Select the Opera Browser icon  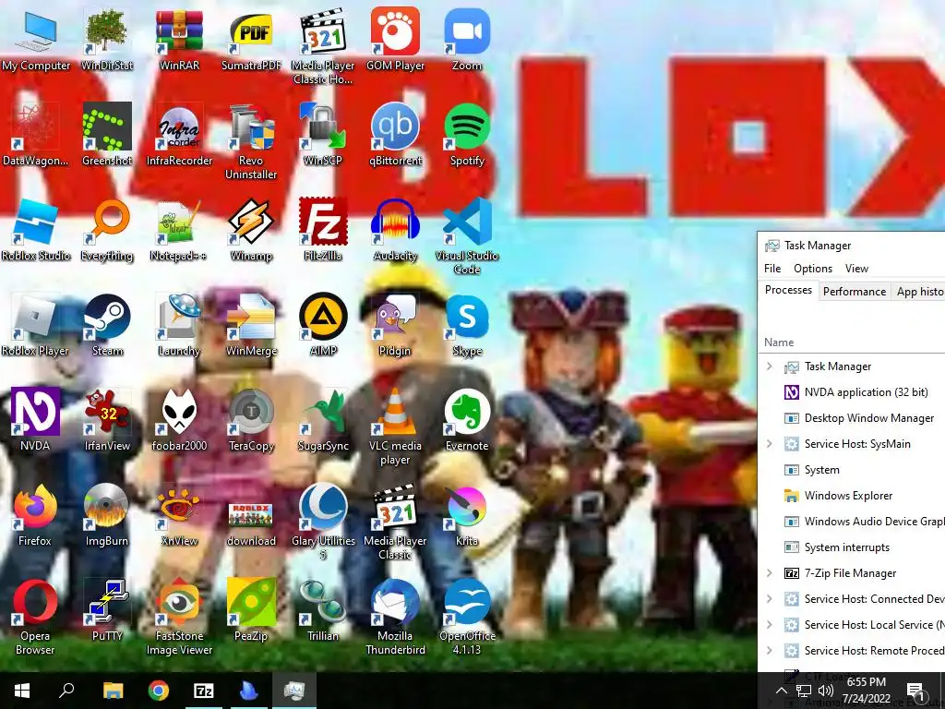(x=36, y=618)
